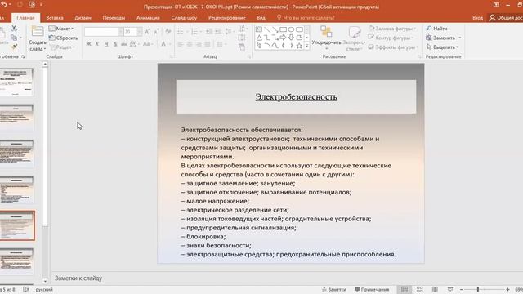Expand the shapes gallery more arrow
523x294 pixels.
pos(307,46)
